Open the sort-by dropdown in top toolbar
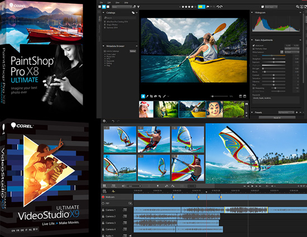307x237 pixels. [122, 7]
